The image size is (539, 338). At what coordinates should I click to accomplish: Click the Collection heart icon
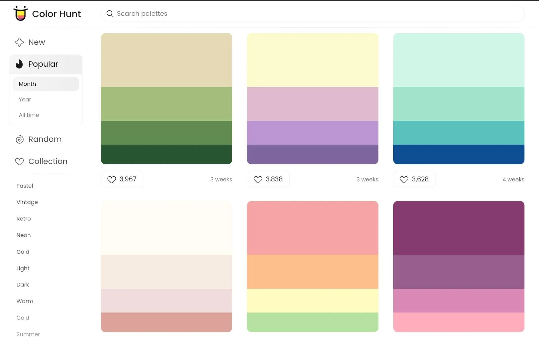(x=19, y=161)
